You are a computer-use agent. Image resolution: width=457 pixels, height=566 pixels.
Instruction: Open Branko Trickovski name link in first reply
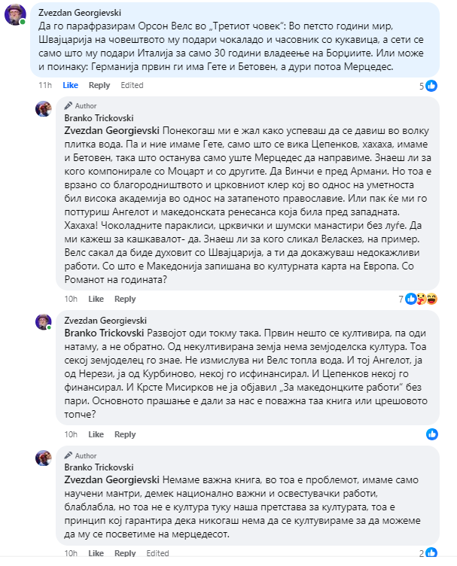pyautogui.click(x=99, y=118)
